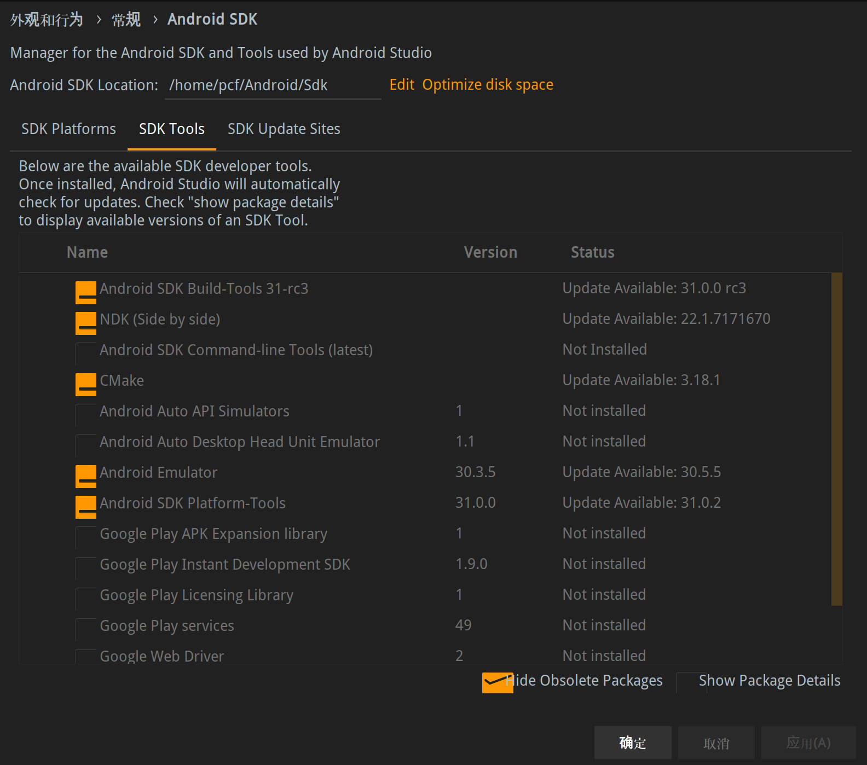Click 'Not Installed' for Command-line Tools
Image resolution: width=867 pixels, height=765 pixels.
coord(604,350)
